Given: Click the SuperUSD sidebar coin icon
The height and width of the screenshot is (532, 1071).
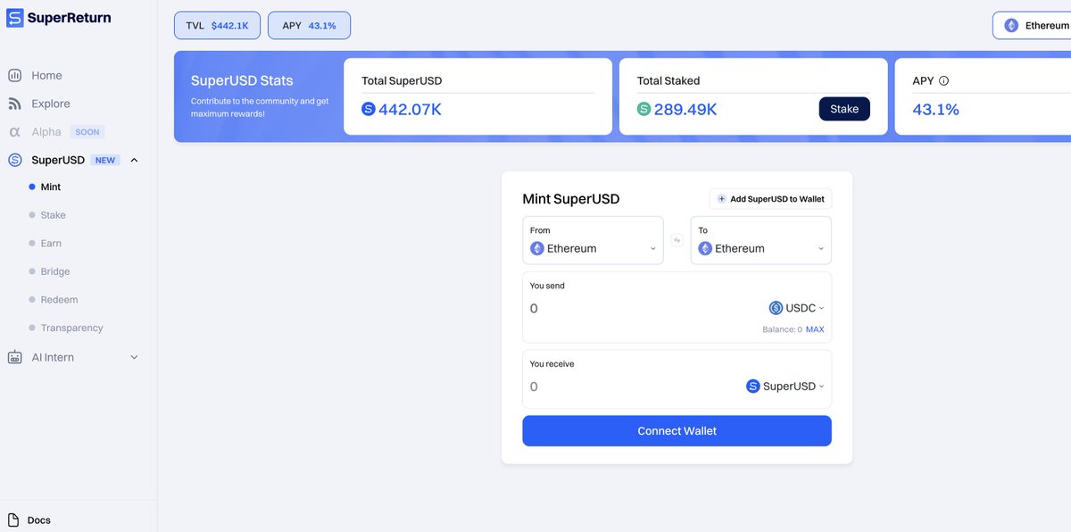Looking at the screenshot, I should click(x=14, y=161).
